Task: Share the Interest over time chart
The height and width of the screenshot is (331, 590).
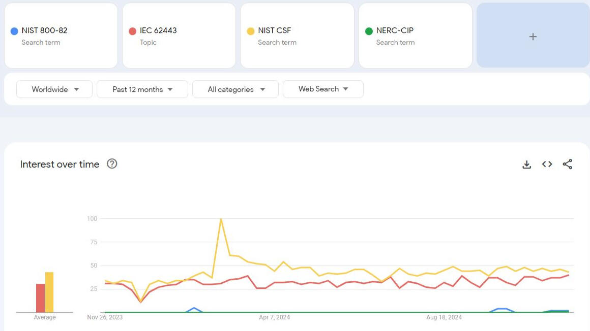Action: click(568, 164)
